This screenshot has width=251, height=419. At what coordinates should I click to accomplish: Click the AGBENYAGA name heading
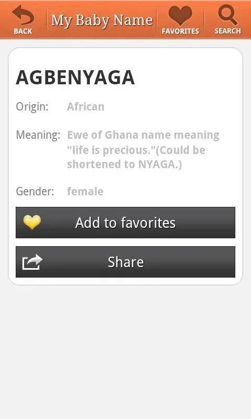coord(75,78)
